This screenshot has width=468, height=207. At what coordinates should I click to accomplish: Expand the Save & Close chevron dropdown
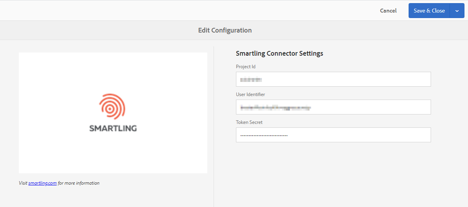[x=457, y=11]
